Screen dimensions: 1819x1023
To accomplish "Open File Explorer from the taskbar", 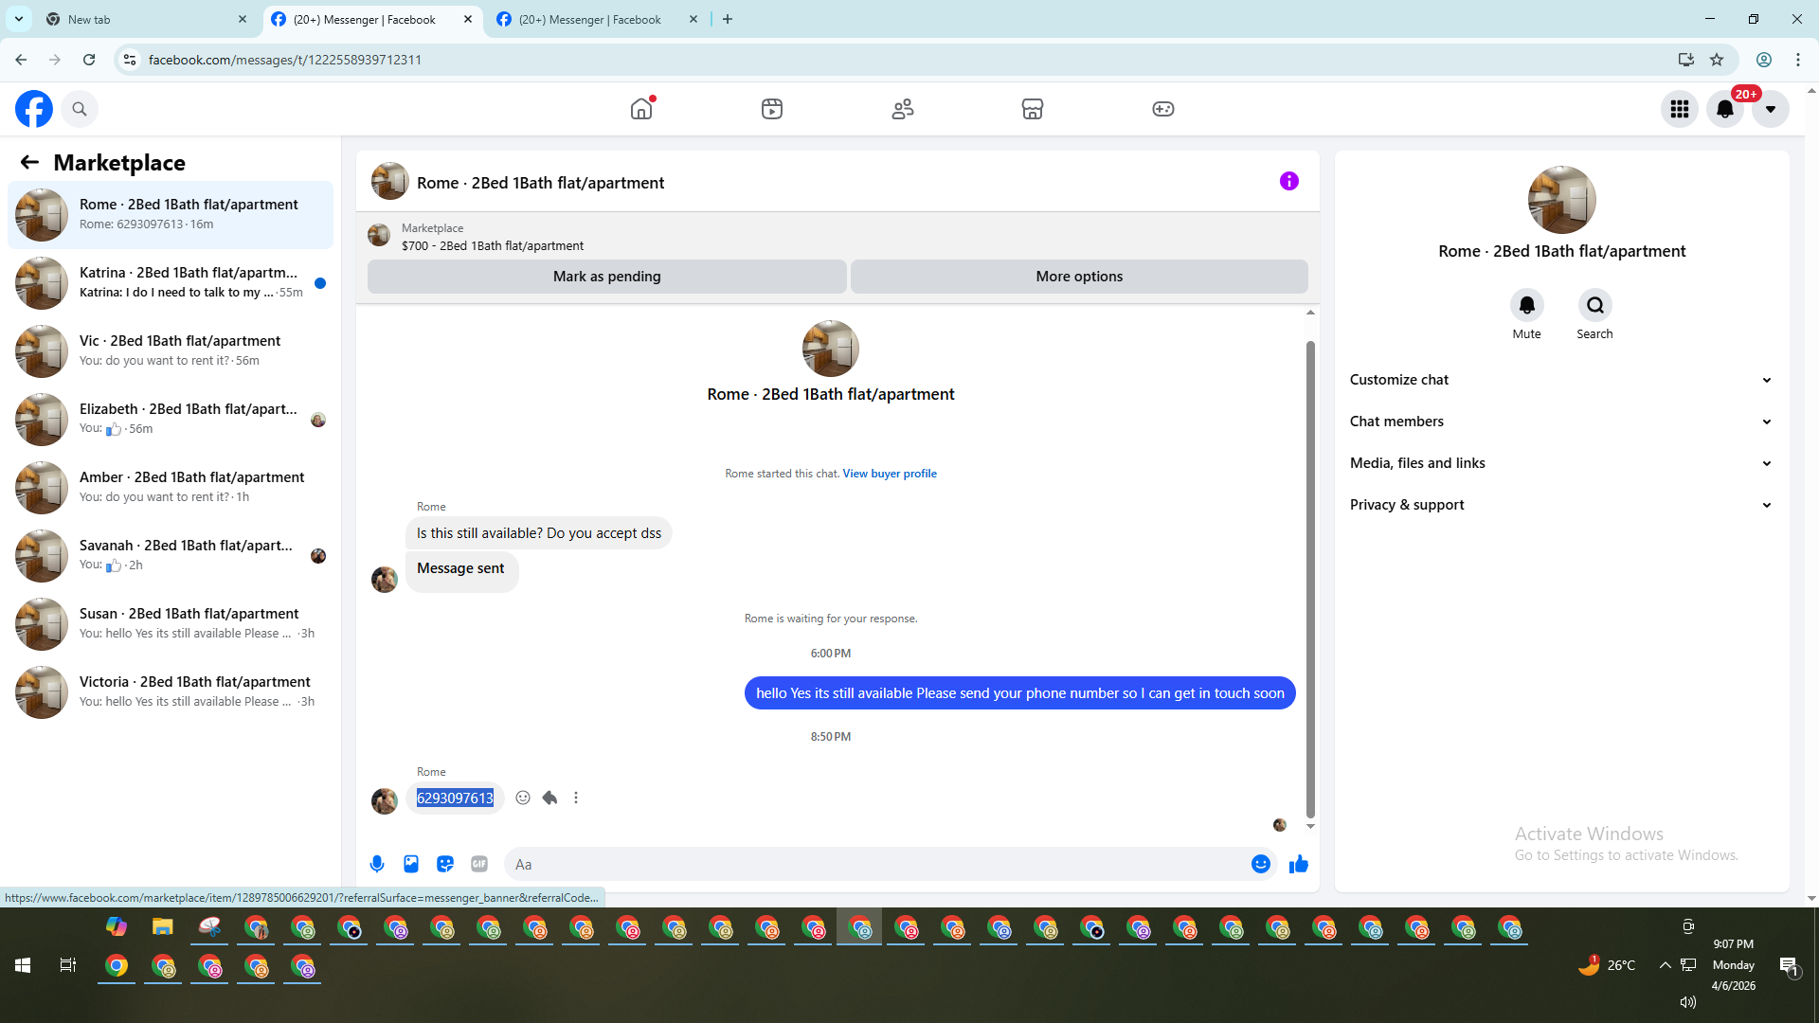I will click(163, 927).
